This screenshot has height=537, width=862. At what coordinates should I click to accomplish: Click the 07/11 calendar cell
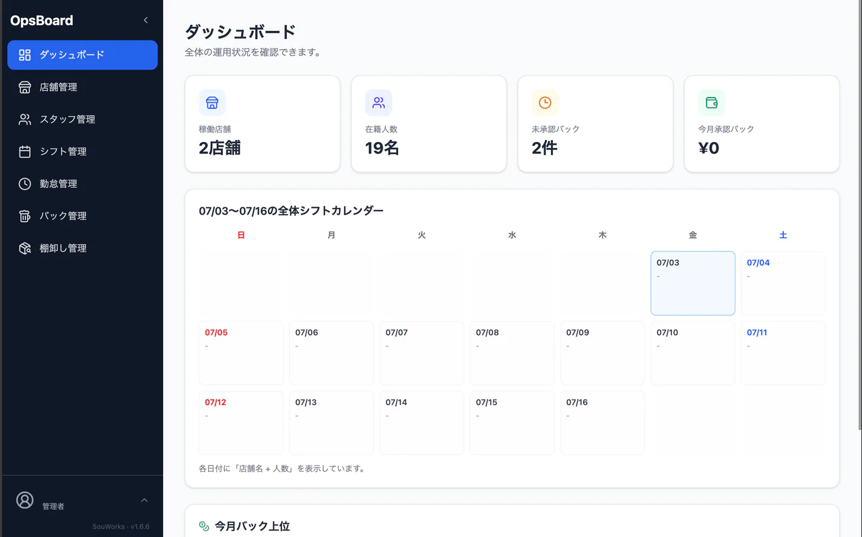coord(783,353)
